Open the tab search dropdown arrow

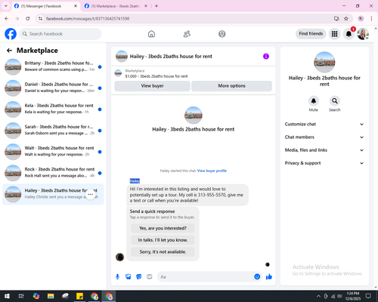coord(6,6)
